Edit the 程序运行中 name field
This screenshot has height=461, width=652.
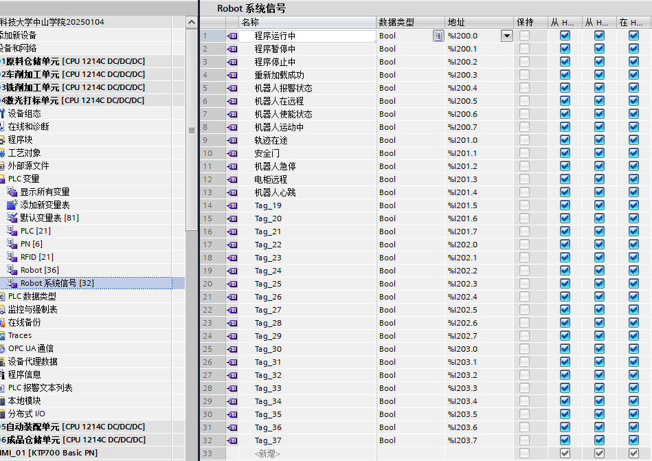[x=307, y=36]
